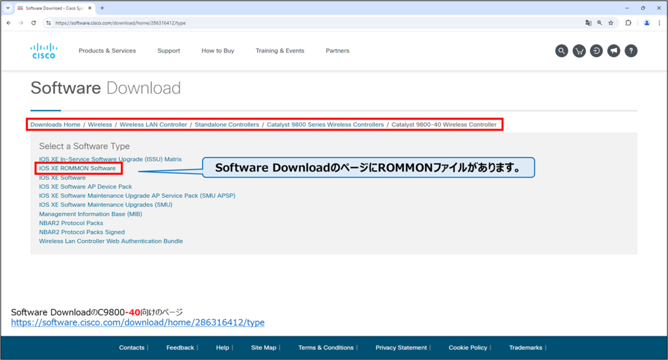Screen dimensions: 668x360
Task: Click Contacts in the footer
Action: pos(131,348)
